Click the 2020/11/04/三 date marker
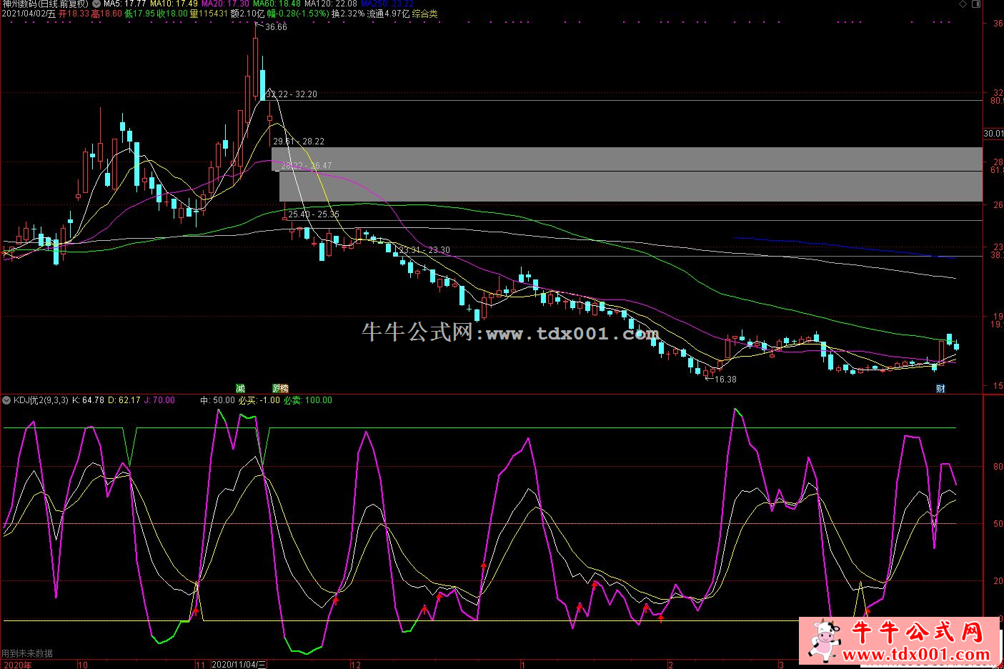The image size is (1004, 669). 239,664
